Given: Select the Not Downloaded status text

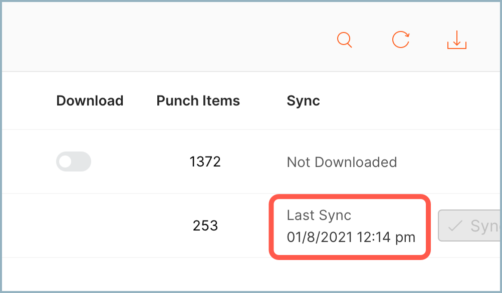Looking at the screenshot, I should (x=342, y=162).
